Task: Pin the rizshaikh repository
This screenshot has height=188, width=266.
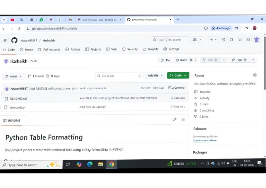Action: [165, 60]
